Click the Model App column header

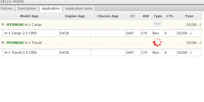[x=29, y=16]
